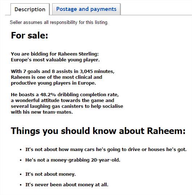Click the '48.2% dribbling completion rate' line
Image resolution: width=192 pixels, height=195 pixels.
[x=65, y=95]
